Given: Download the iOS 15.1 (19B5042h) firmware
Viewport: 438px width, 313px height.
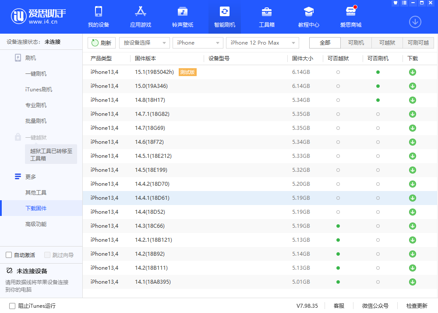Looking at the screenshot, I should 412,72.
